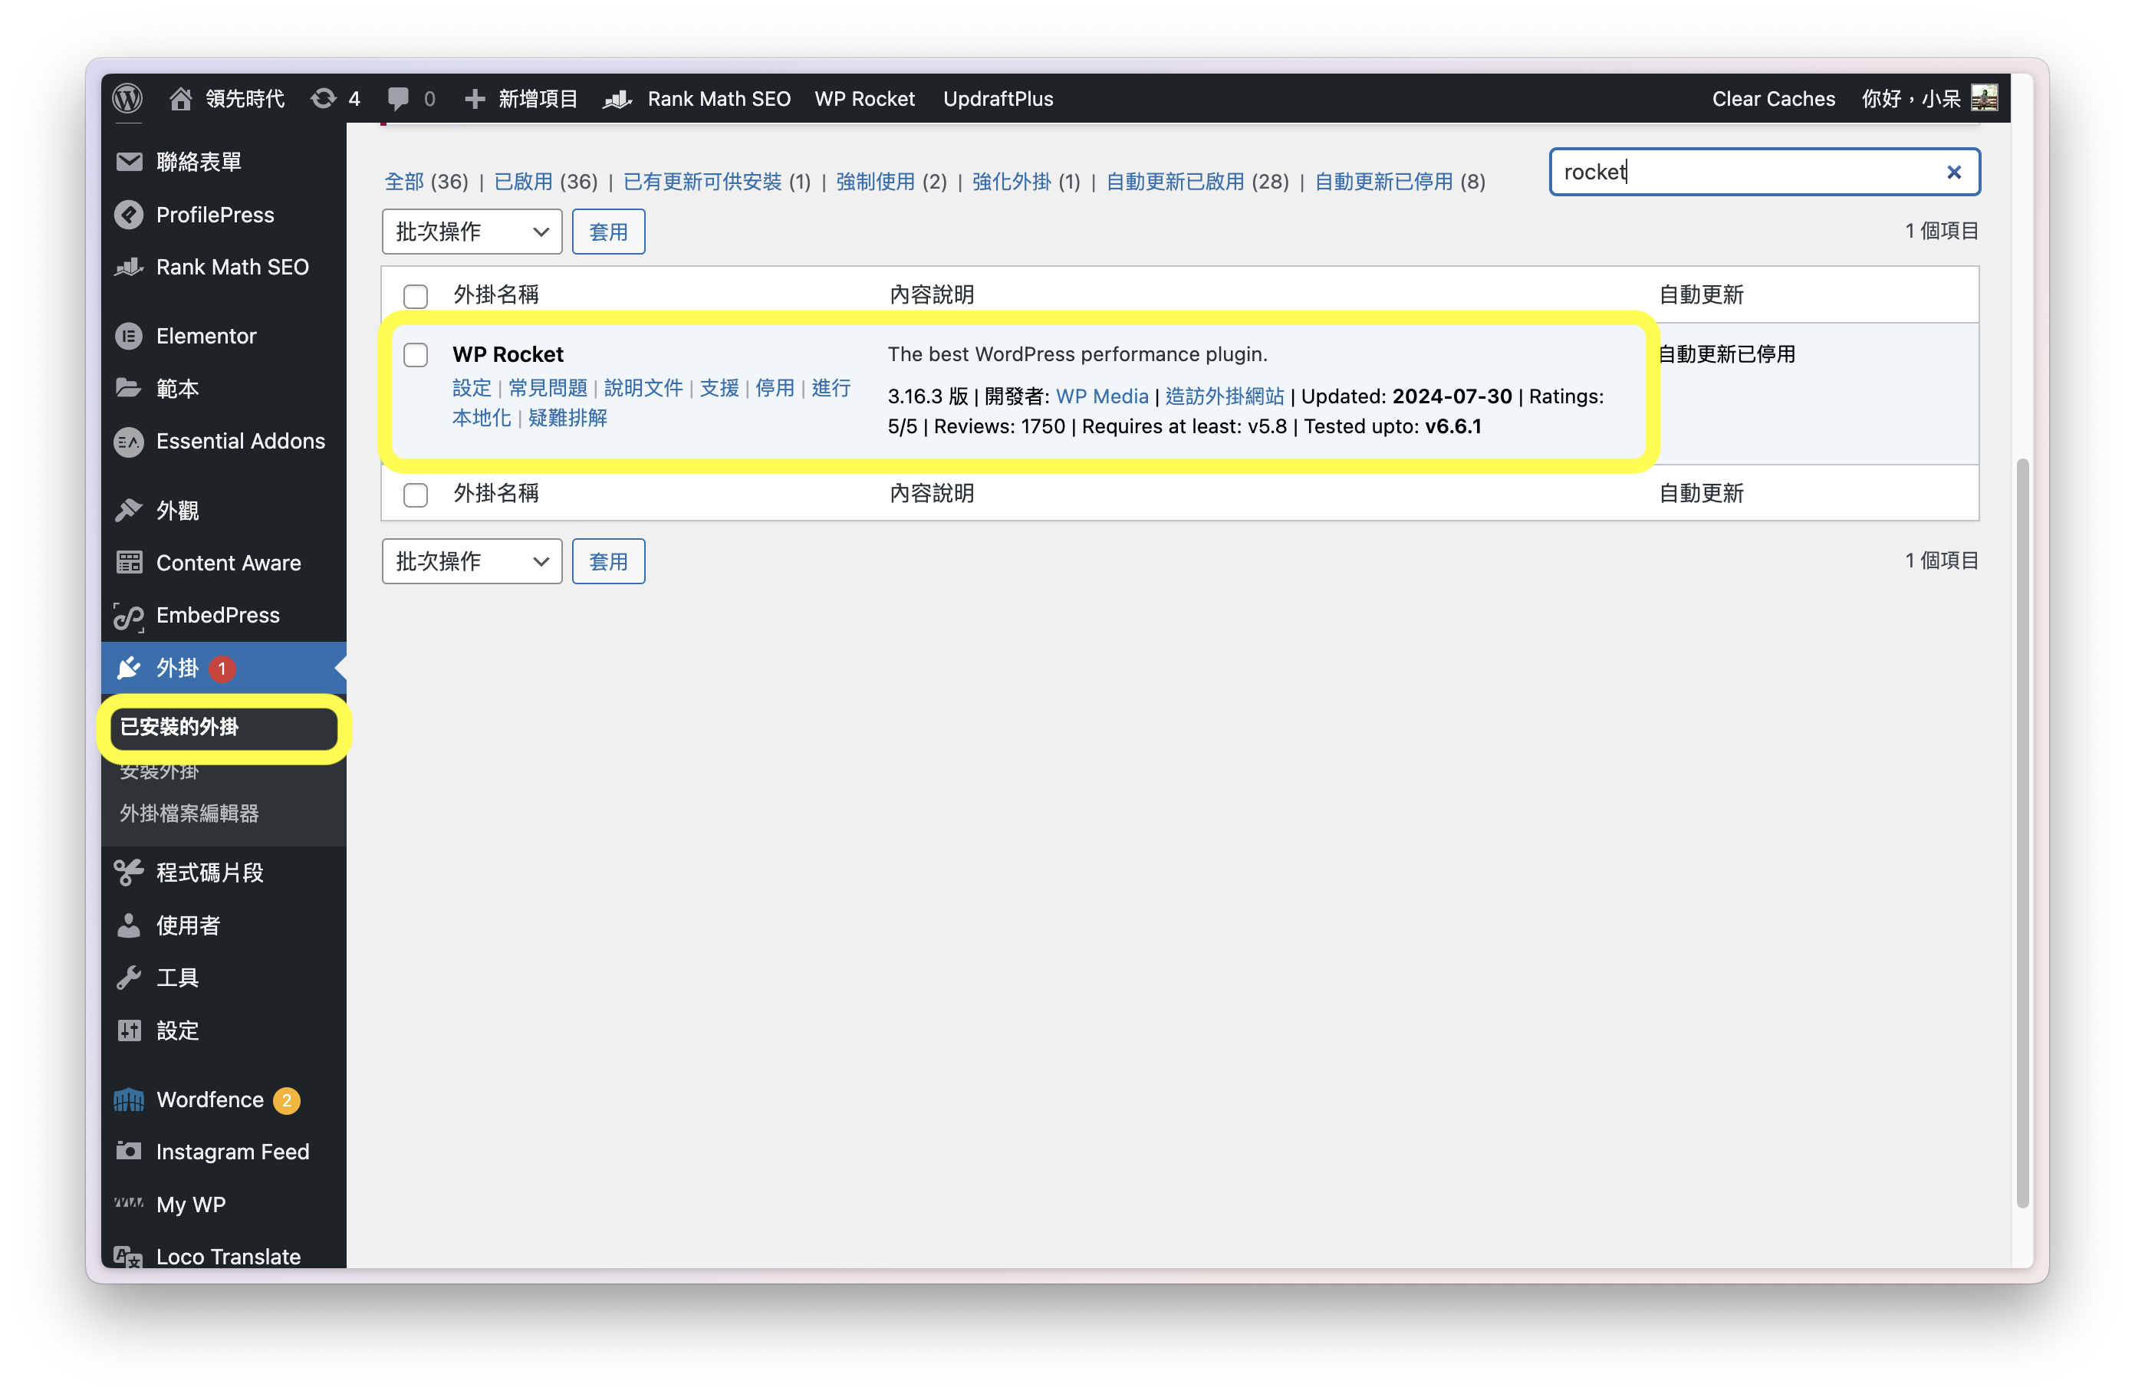Viewport: 2135px width, 1397px height.
Task: Clear the rocket search with X
Action: (1954, 173)
